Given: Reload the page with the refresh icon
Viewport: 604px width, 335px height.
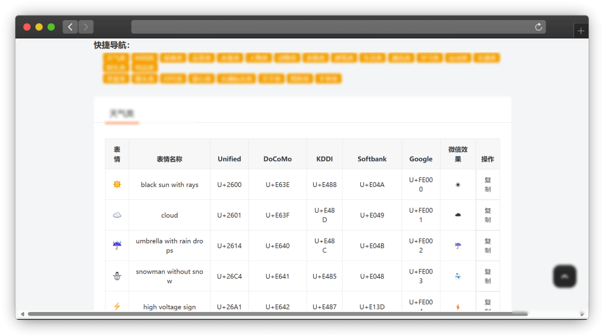Looking at the screenshot, I should click(x=538, y=27).
